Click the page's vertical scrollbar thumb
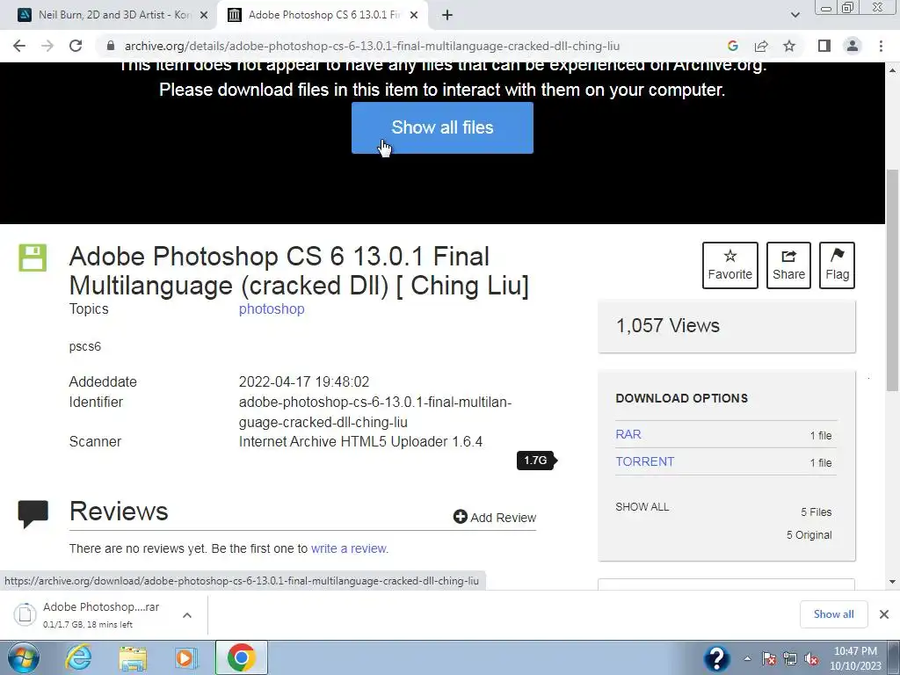Viewport: 900px width, 675px height. (x=893, y=281)
